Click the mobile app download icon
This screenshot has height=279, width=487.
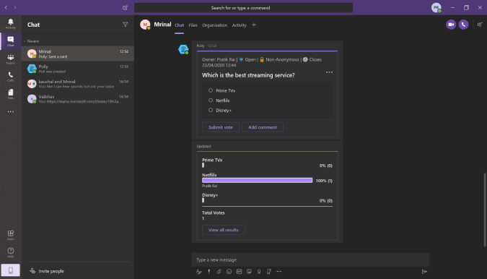(x=11, y=270)
